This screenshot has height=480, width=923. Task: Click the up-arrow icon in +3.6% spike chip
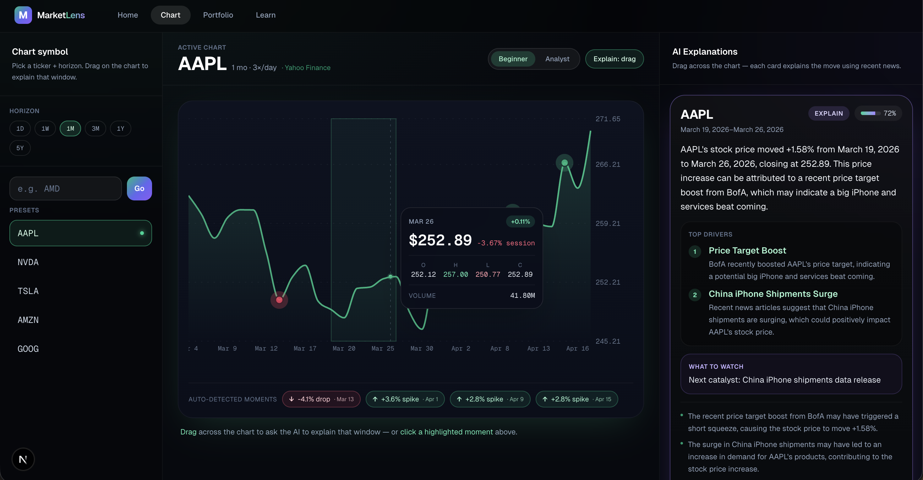point(375,399)
